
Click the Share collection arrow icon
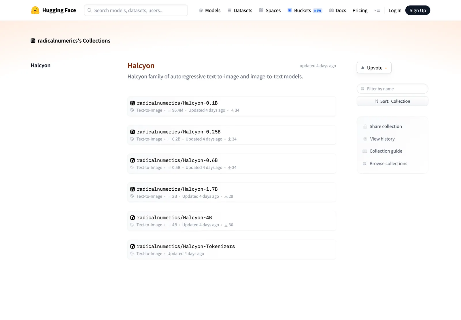[365, 126]
